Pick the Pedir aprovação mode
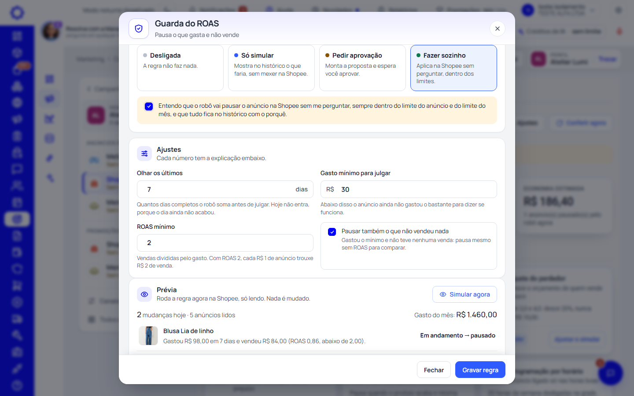Screen dimensions: 634x396 click(x=362, y=68)
